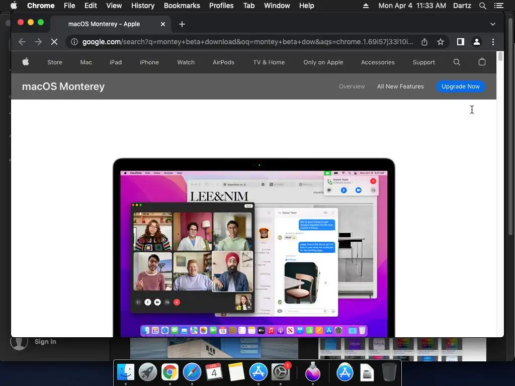Open the Help menu
The height and width of the screenshot is (386, 515).
306,6
